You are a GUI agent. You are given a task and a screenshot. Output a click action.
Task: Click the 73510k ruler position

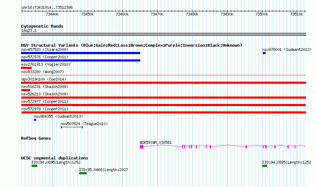(x=297, y=14)
